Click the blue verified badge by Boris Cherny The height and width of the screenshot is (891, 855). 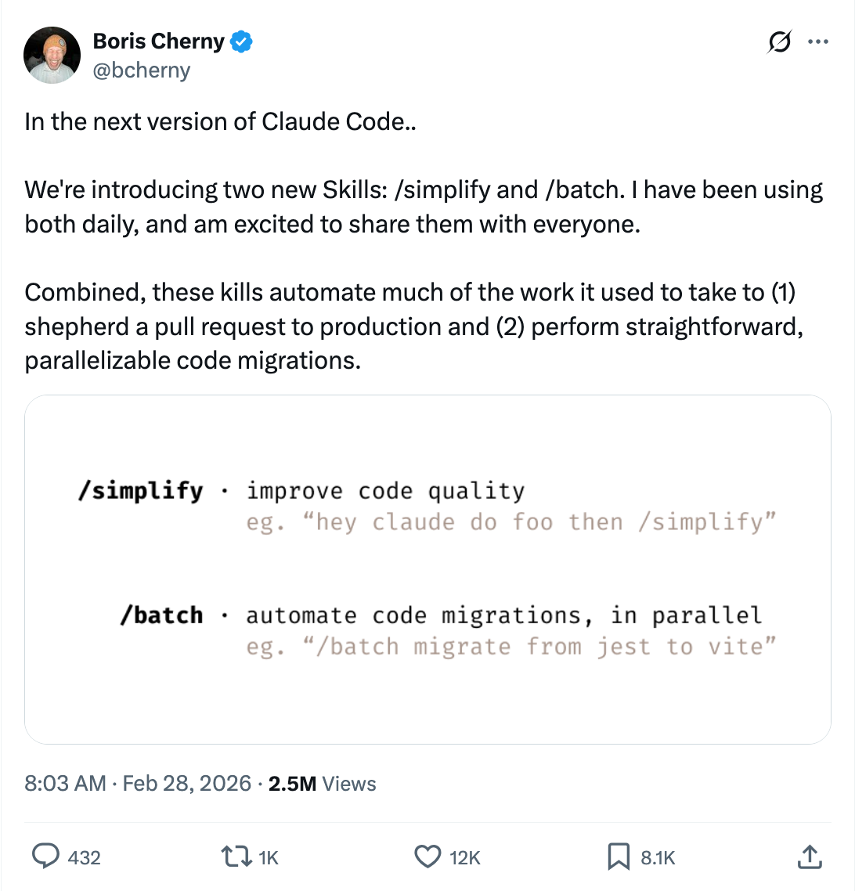(x=241, y=41)
